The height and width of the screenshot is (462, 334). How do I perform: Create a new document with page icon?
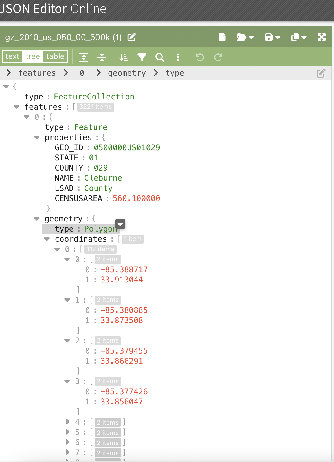click(x=222, y=37)
